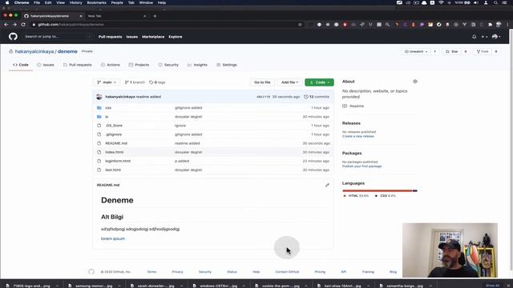The height and width of the screenshot is (288, 513).
Task: Open the macOS Spotlight search icon
Action: [x=495, y=2]
